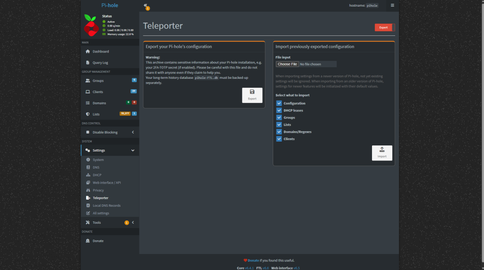Screen dimensions: 484x270
Task: Uncheck the DHCP leases checkbox
Action: (x=279, y=110)
